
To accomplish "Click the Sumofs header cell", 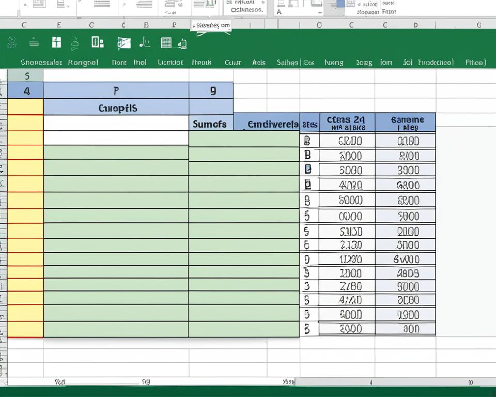I will coord(210,124).
